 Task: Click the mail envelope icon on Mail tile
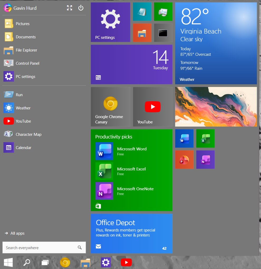(x=98, y=247)
